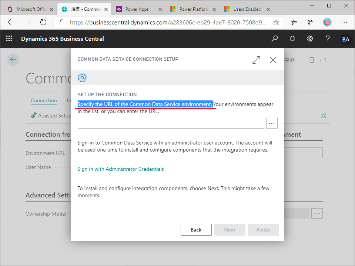The height and width of the screenshot is (266, 355).
Task: Open browser Collections
Action: point(311,22)
